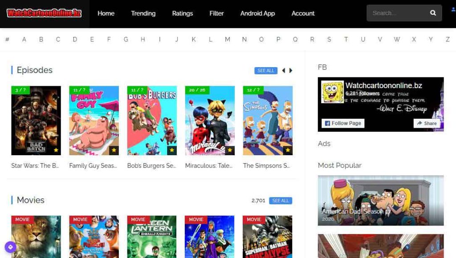Go to the Ratings page
This screenshot has height=258, width=456.
pyautogui.click(x=183, y=13)
